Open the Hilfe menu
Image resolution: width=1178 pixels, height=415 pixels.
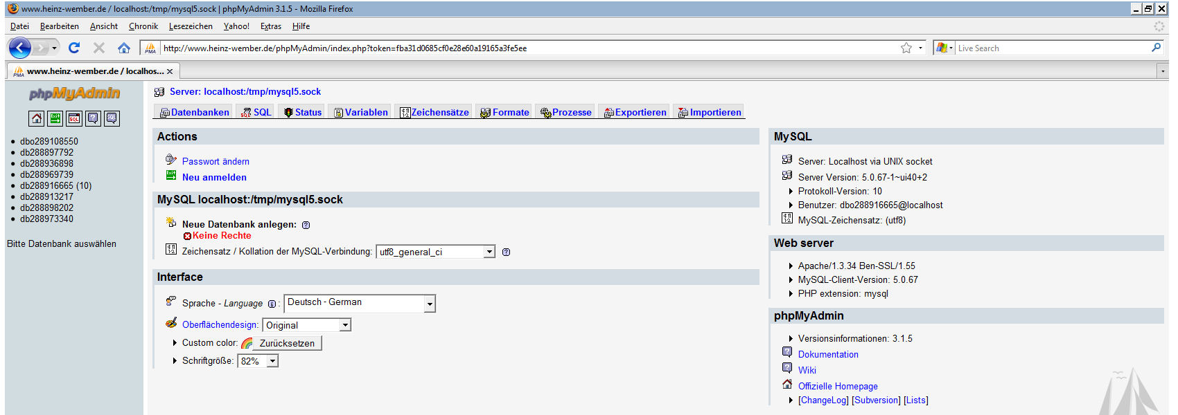tap(301, 26)
